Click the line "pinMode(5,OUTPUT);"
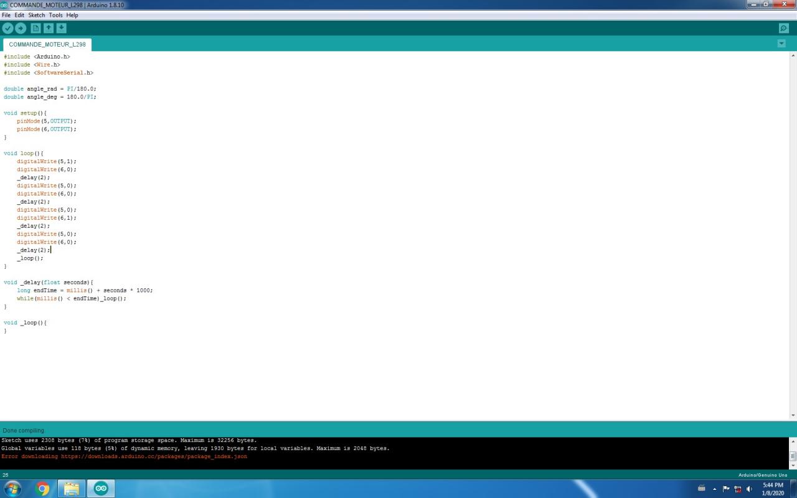This screenshot has height=498, width=797. point(47,121)
